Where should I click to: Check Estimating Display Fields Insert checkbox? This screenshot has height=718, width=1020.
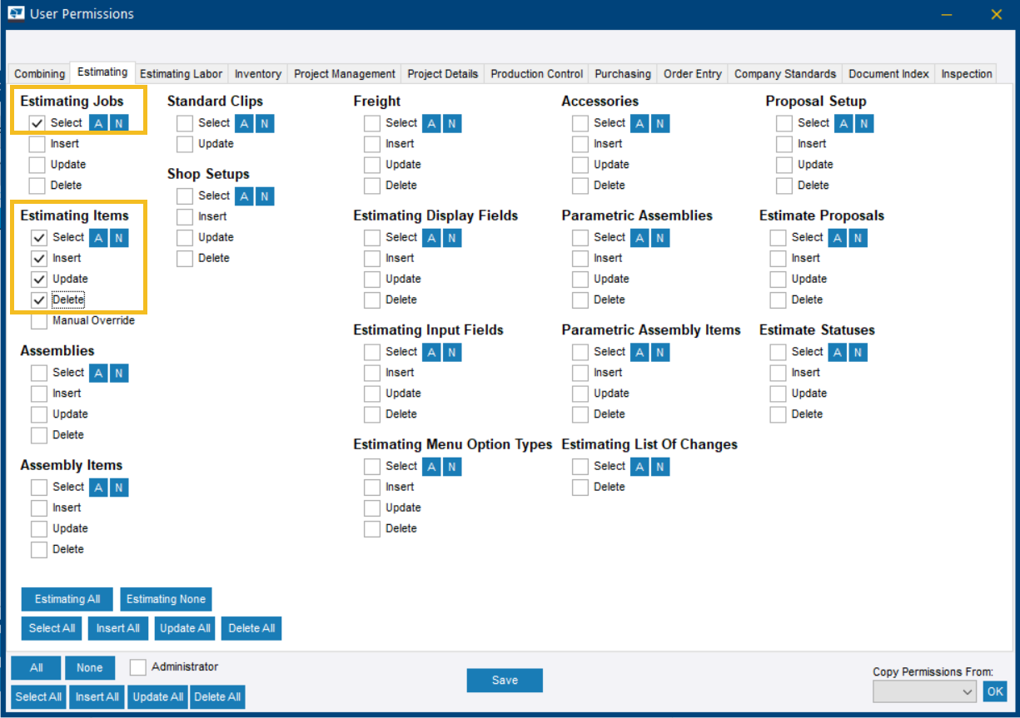(x=372, y=259)
